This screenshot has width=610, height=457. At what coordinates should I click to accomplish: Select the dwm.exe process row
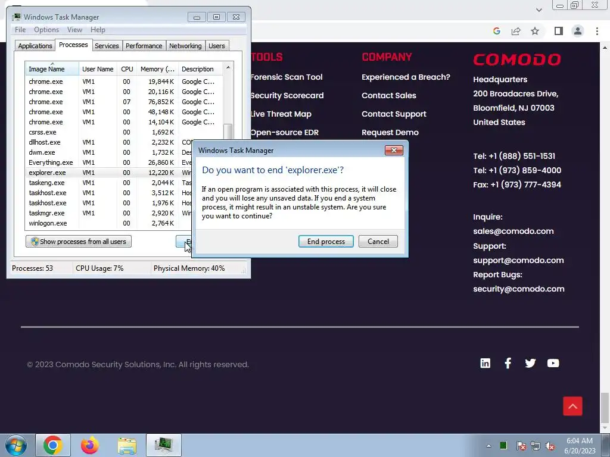coord(108,152)
